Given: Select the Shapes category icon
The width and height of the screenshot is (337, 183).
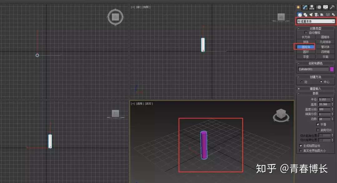Looking at the screenshot, I should click(x=305, y=15).
